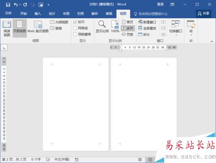Open 大纲视图 outline view
216x163 pixels.
[59, 22]
